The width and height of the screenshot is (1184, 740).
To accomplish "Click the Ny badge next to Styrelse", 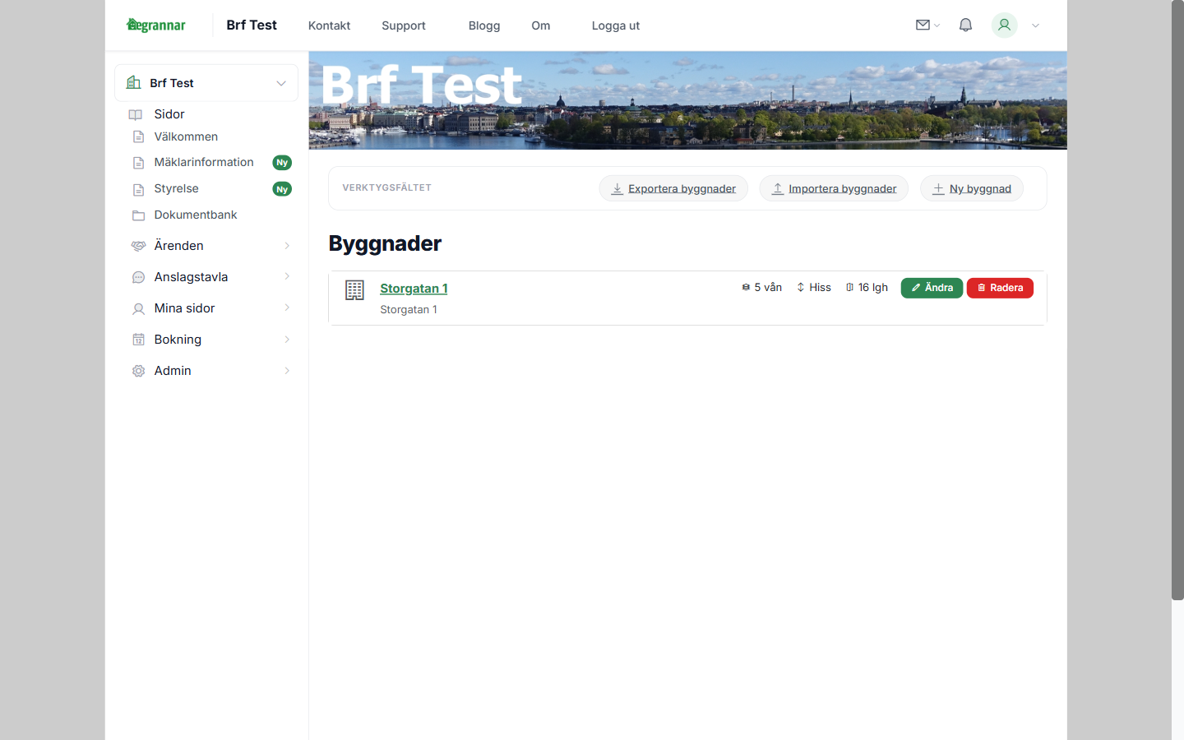I will point(282,188).
